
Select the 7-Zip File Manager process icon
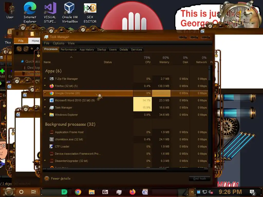point(52,79)
